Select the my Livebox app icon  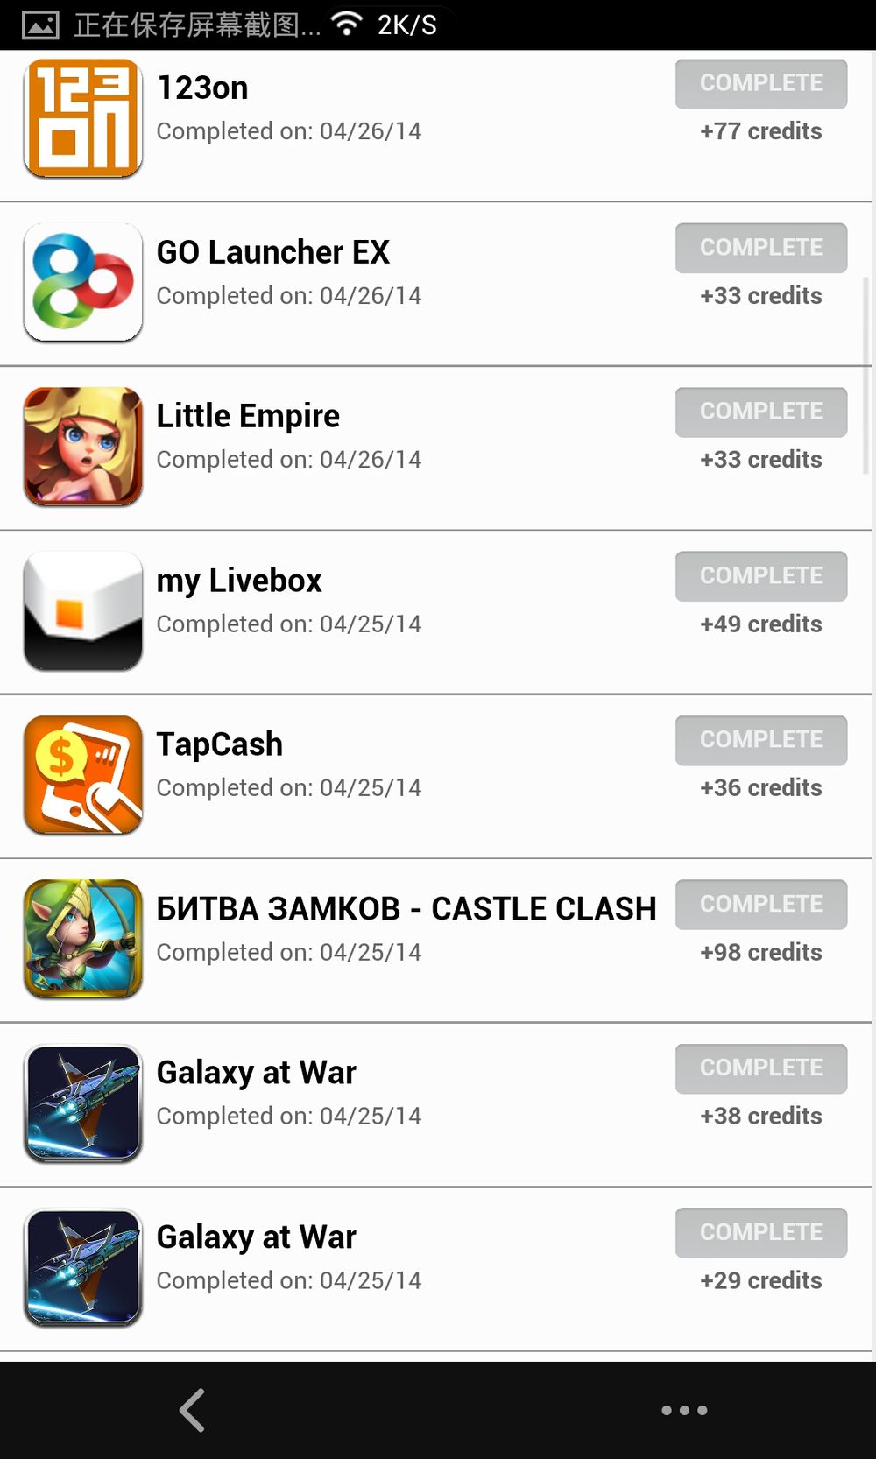83,610
